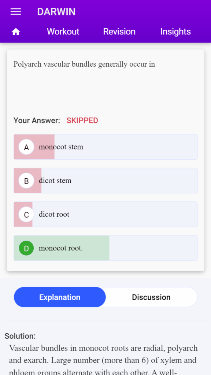Switch to the Revision tab
The width and height of the screenshot is (211, 375).
[x=119, y=31]
